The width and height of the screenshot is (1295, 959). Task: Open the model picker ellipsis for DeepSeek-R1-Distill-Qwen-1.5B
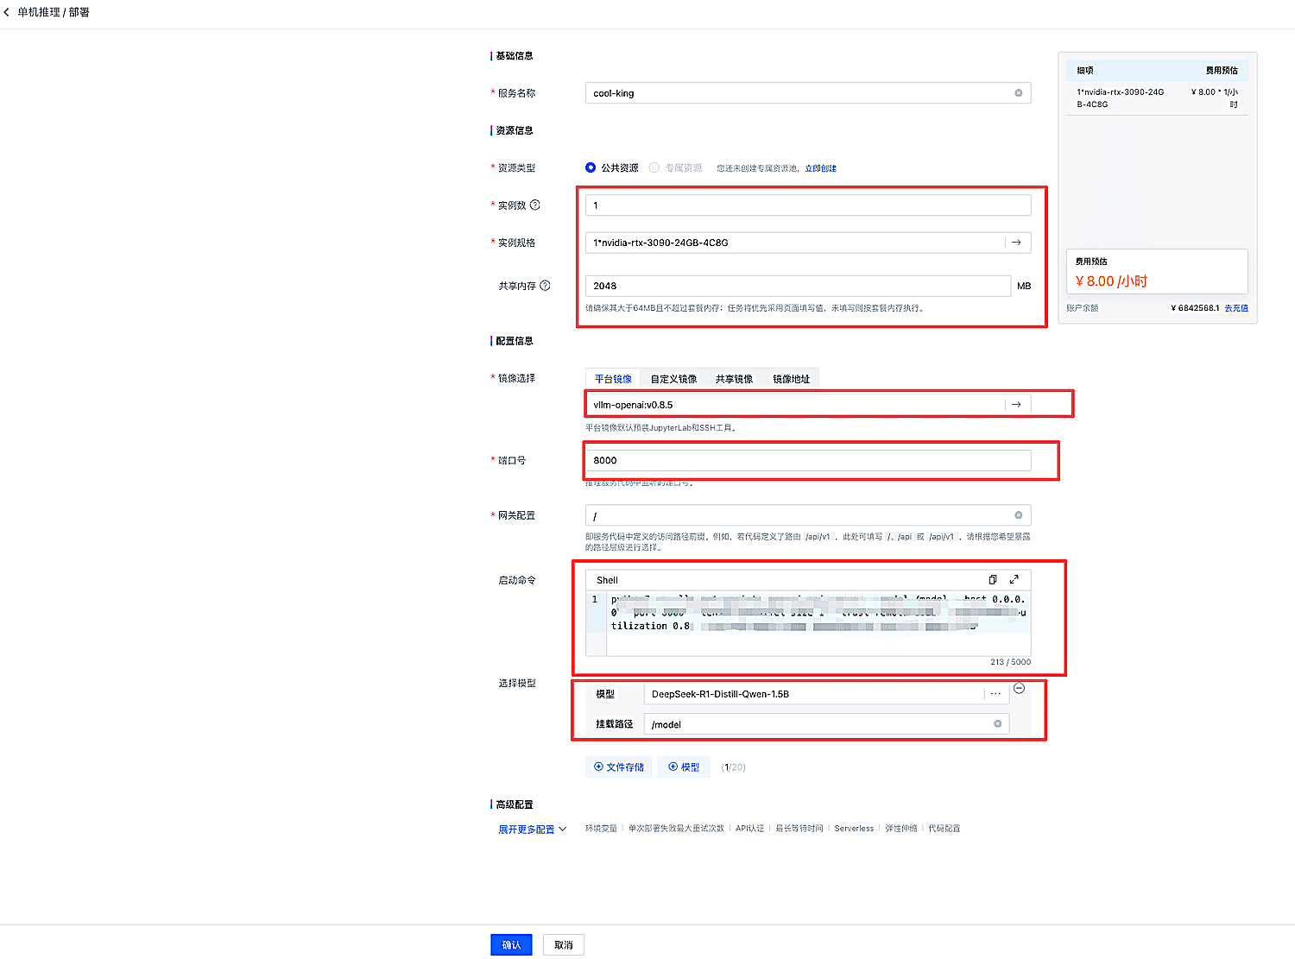coord(995,694)
